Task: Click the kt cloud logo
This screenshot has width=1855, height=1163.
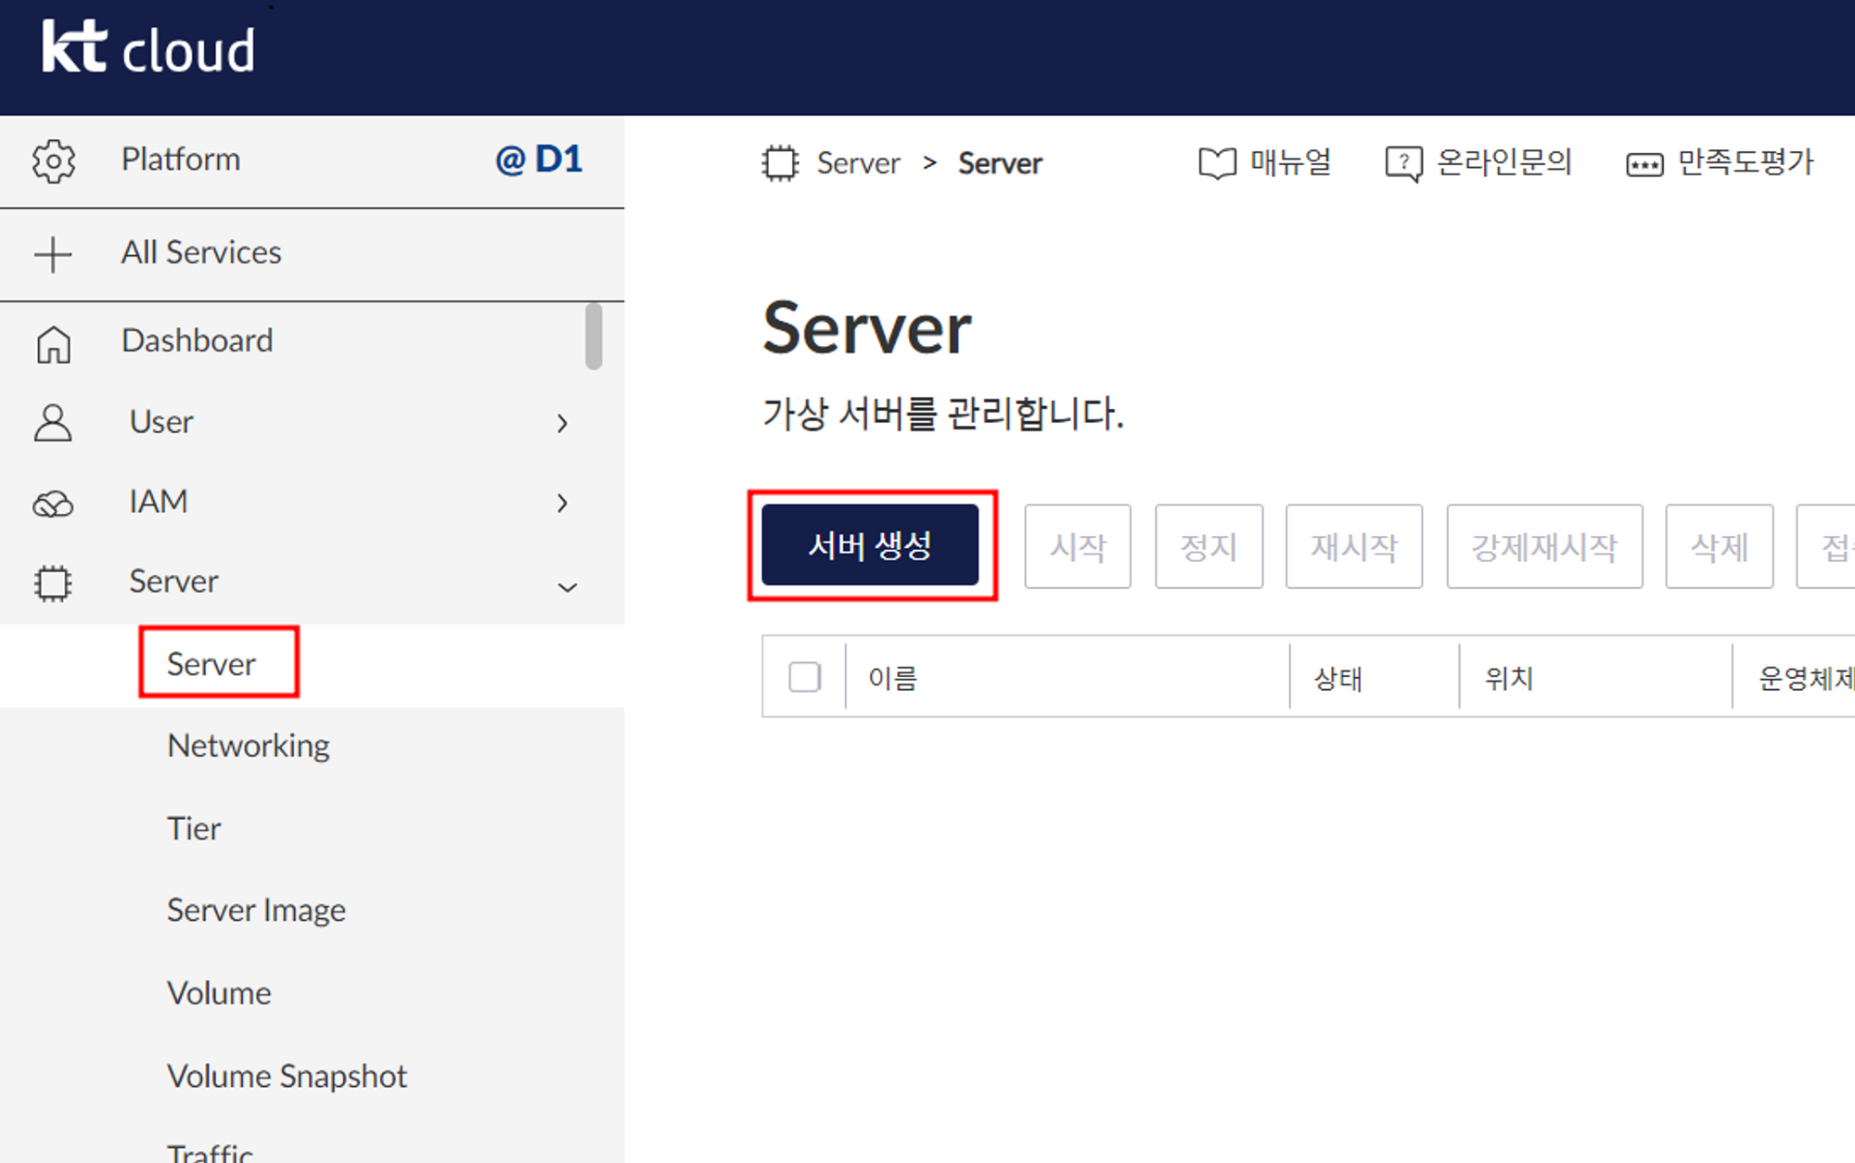Action: pyautogui.click(x=148, y=48)
